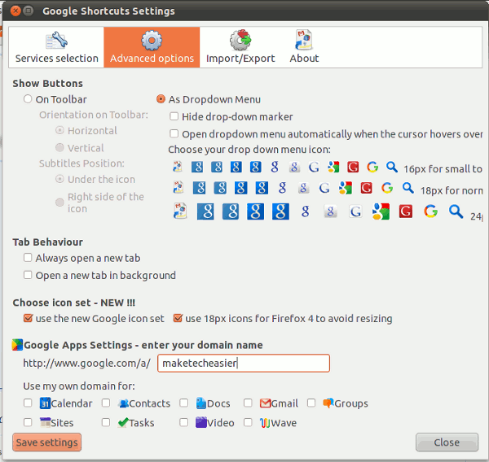Choose the largest gray g icon
The width and height of the screenshot is (489, 462).
pyautogui.click(x=330, y=211)
